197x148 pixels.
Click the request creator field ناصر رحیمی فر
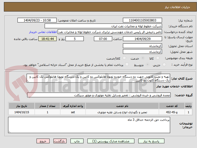click(110, 32)
